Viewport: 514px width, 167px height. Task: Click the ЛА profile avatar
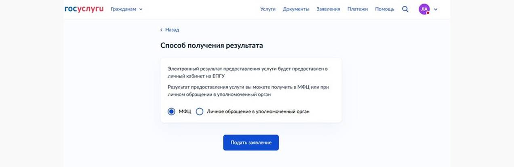[x=423, y=9]
